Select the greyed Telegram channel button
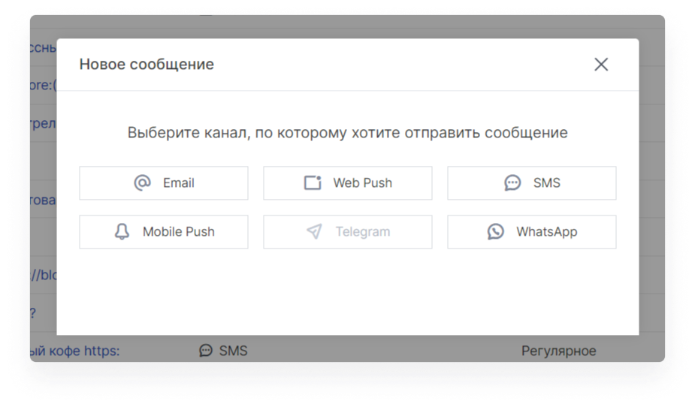The height and width of the screenshot is (407, 695). (347, 231)
